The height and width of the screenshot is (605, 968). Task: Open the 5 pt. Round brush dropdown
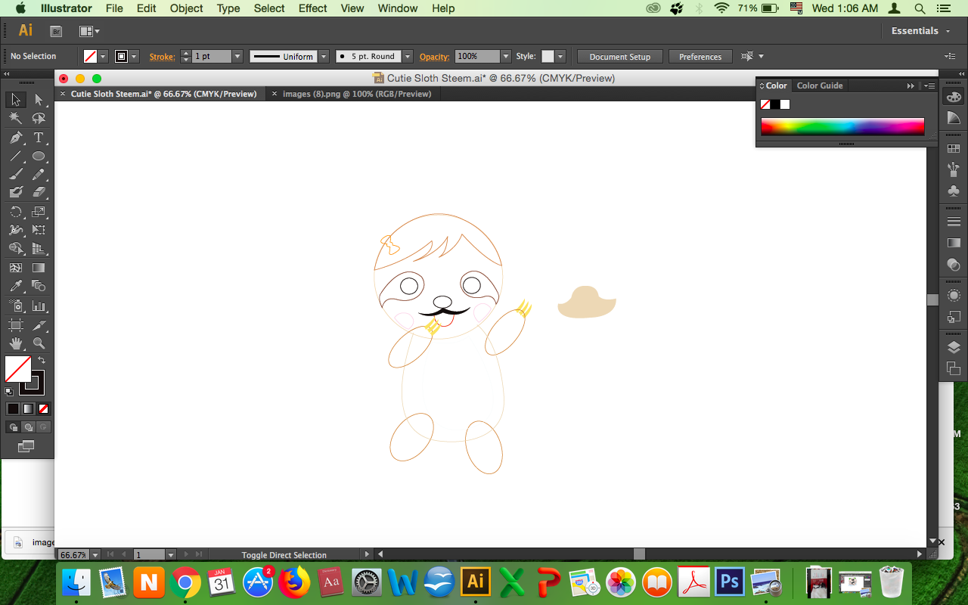click(x=408, y=57)
